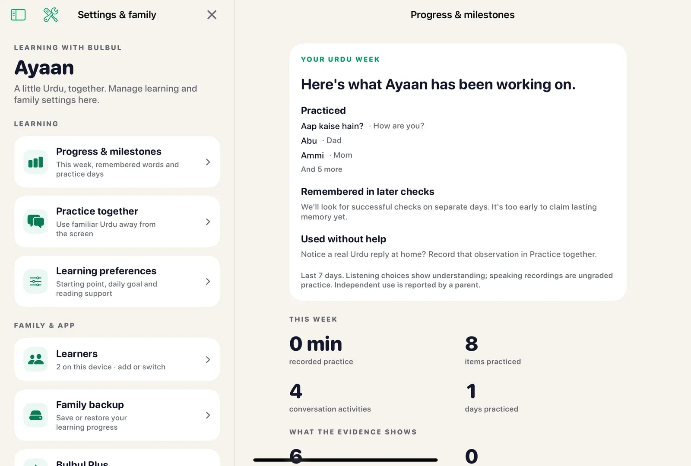Click 'Save or restore your learning progress' text
Screen dimensions: 691x466
pyautogui.click(x=92, y=422)
